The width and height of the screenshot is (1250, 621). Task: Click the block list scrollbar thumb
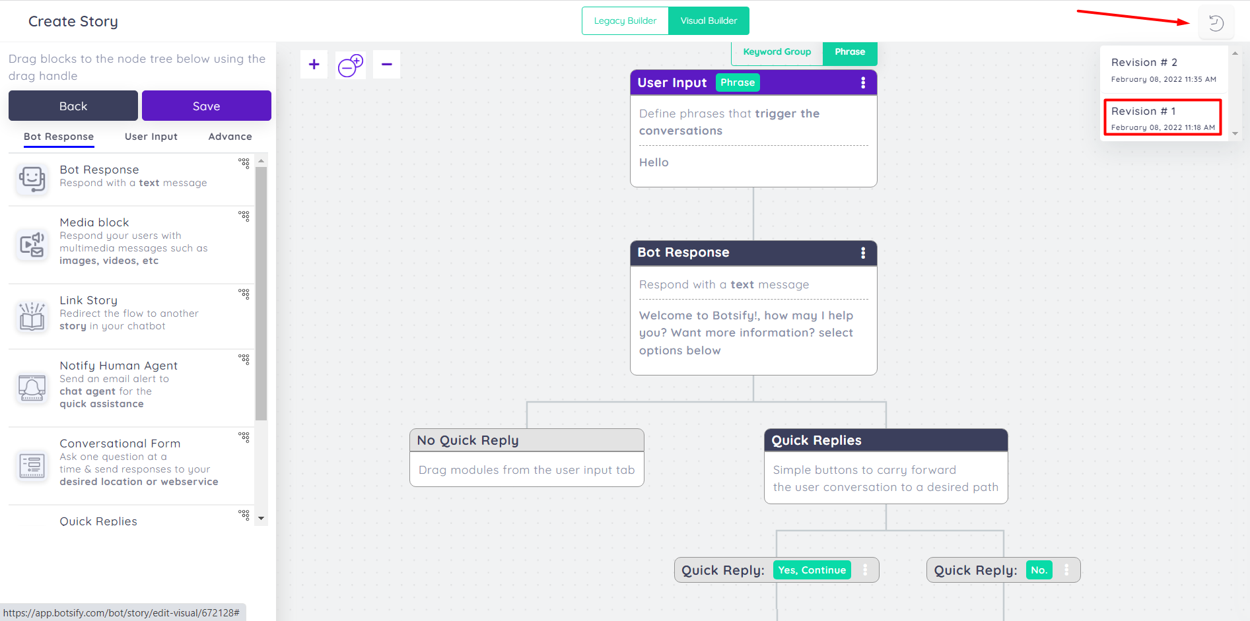coord(261,294)
